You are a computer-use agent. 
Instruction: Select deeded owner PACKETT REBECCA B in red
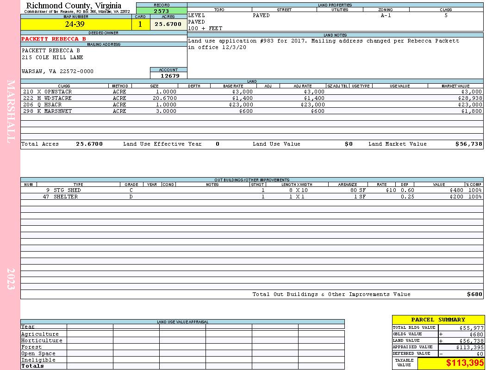[x=54, y=39]
